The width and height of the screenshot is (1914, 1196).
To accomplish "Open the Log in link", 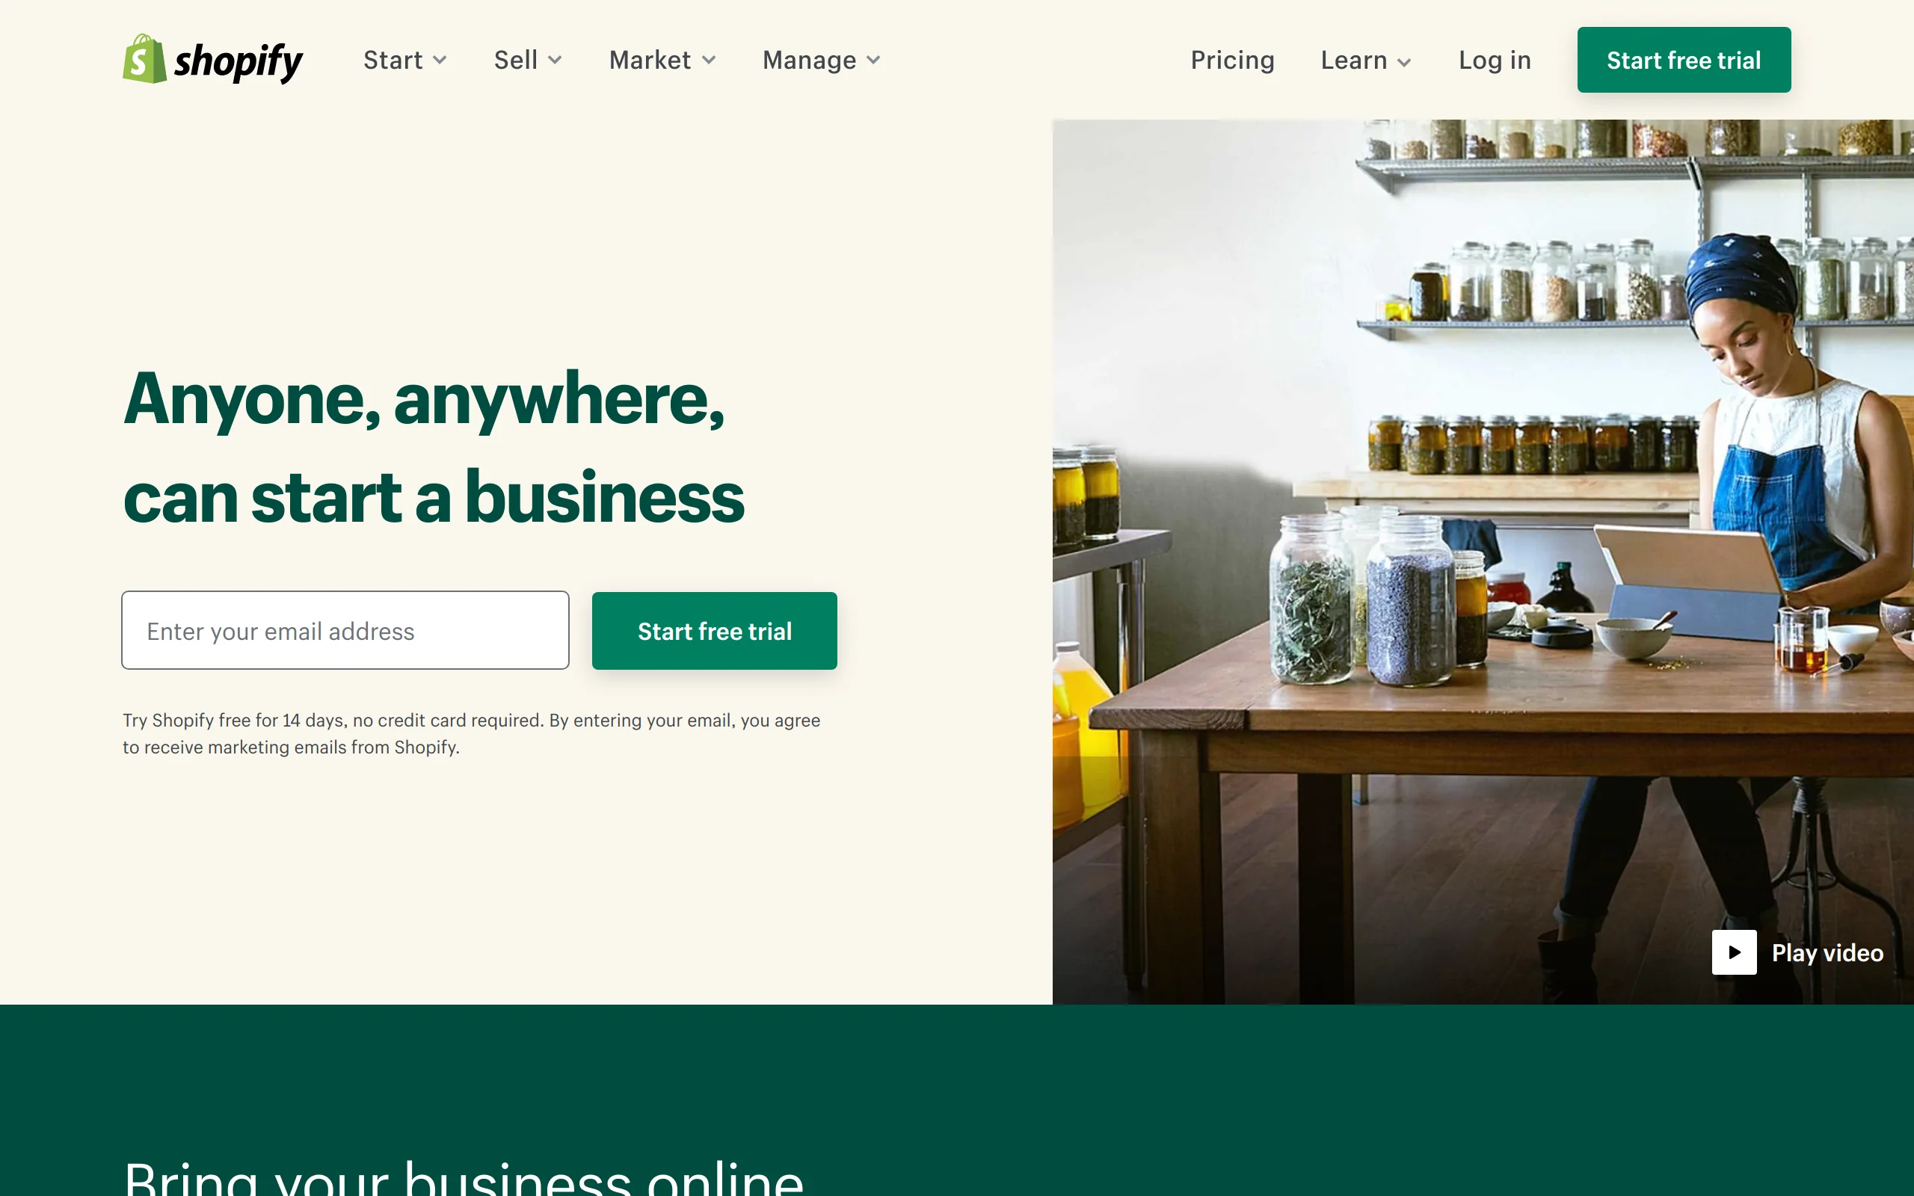I will [x=1495, y=60].
